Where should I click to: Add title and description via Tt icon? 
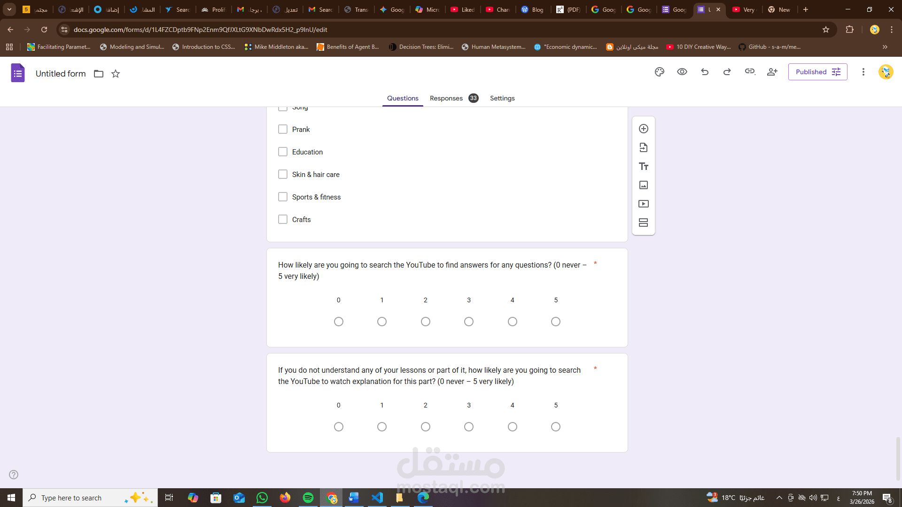point(644,166)
